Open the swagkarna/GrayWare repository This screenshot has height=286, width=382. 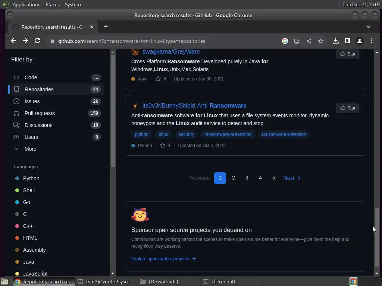[171, 51]
